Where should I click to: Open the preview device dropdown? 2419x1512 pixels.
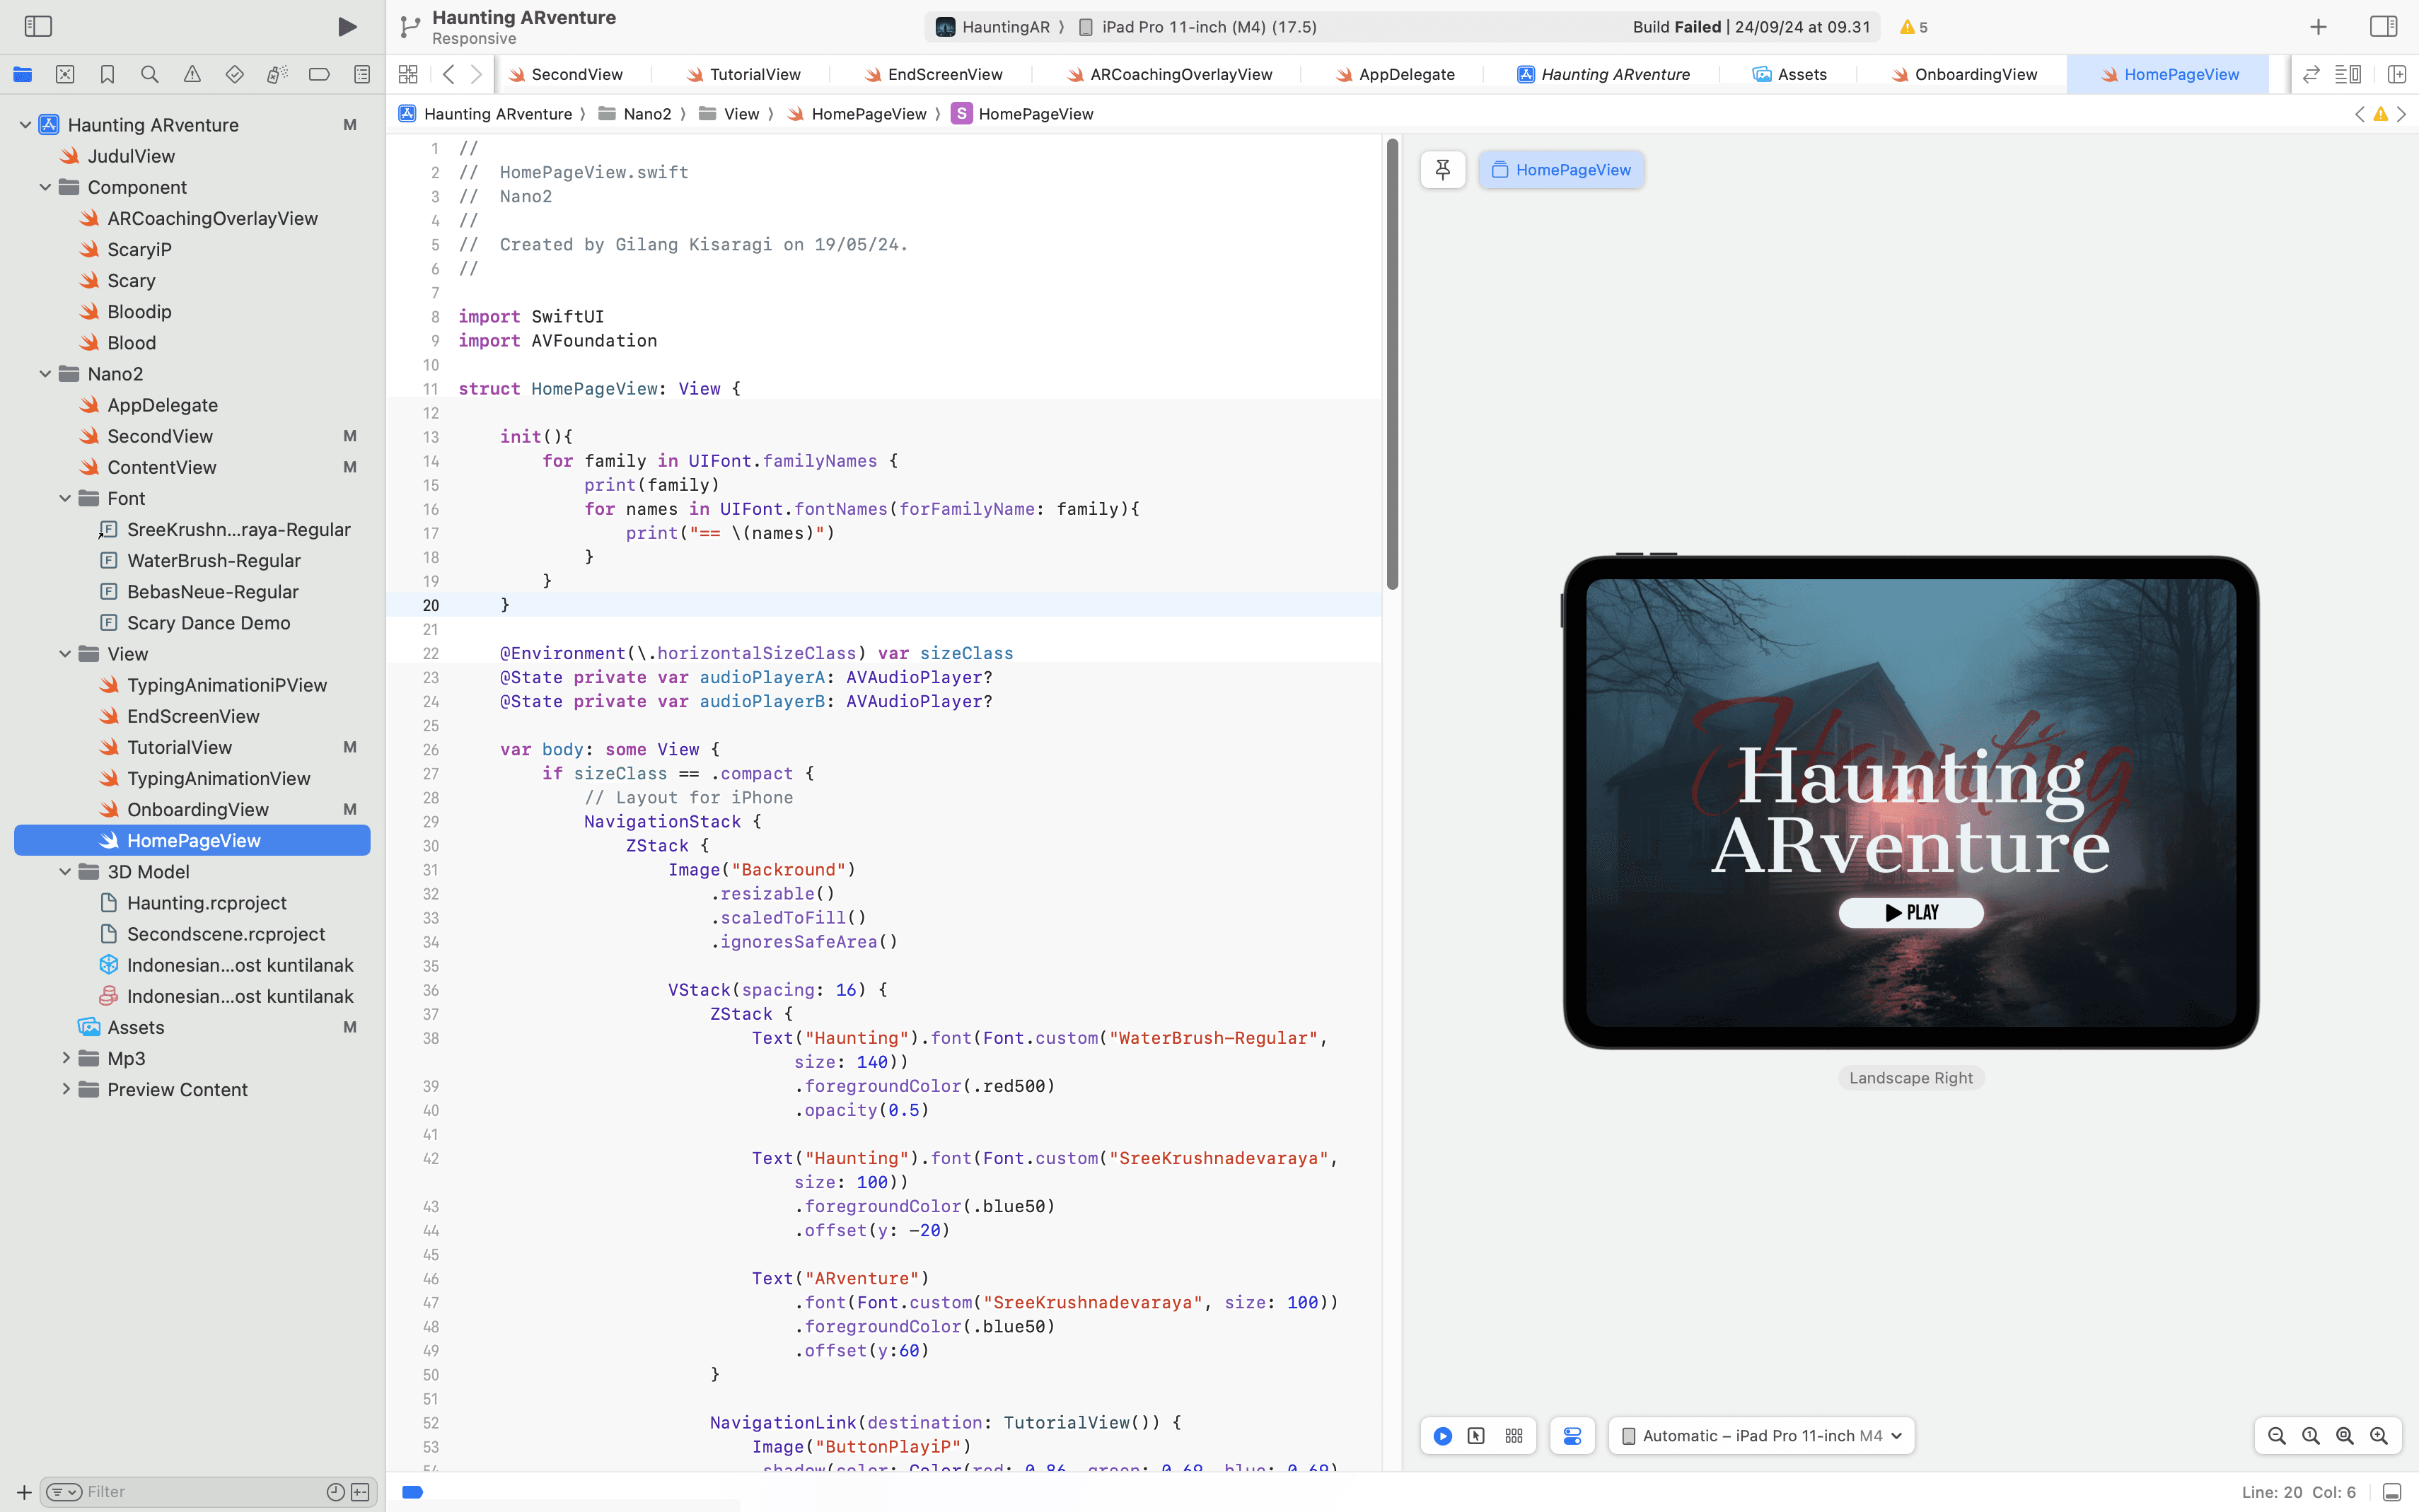(1762, 1436)
